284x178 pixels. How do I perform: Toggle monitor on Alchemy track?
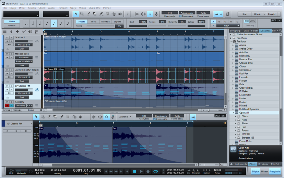point(11,105)
